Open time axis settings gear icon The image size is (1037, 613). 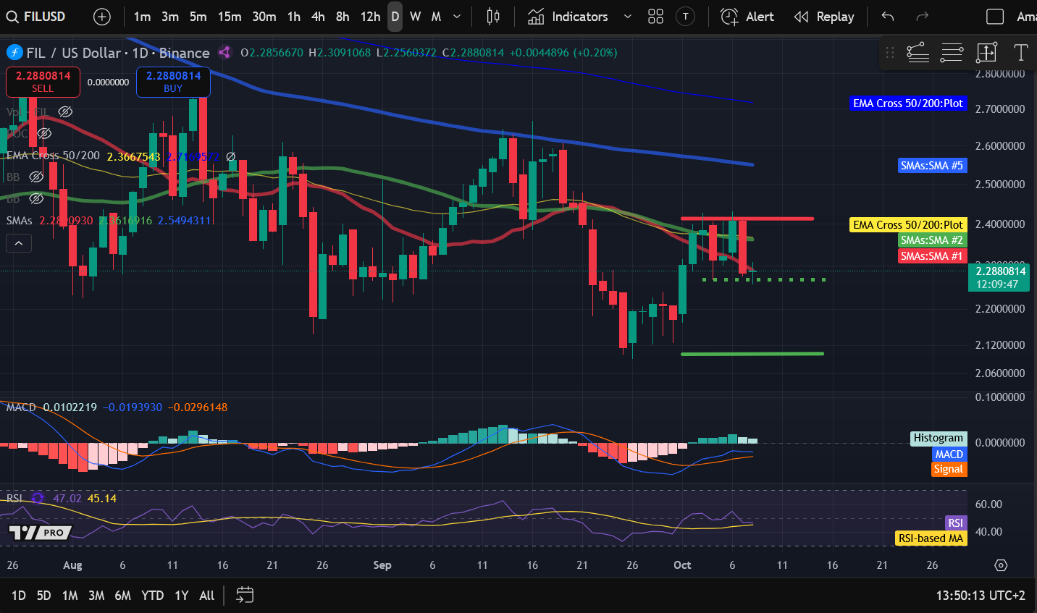pos(1001,565)
